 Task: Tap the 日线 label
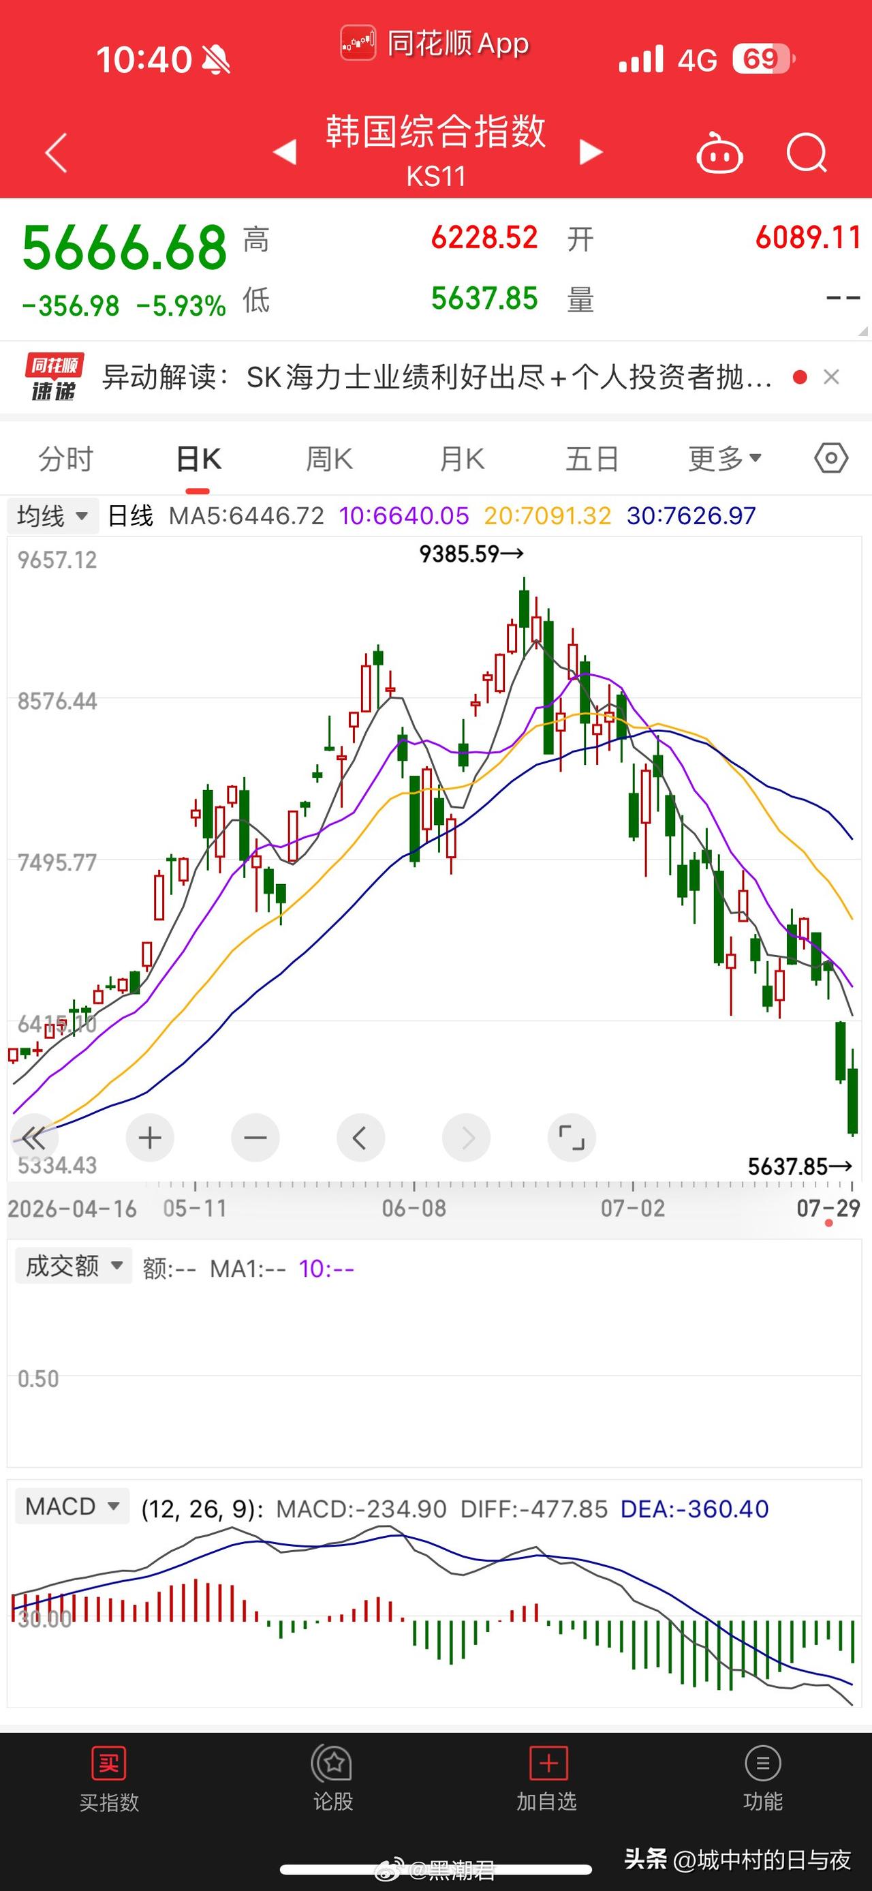tap(131, 515)
